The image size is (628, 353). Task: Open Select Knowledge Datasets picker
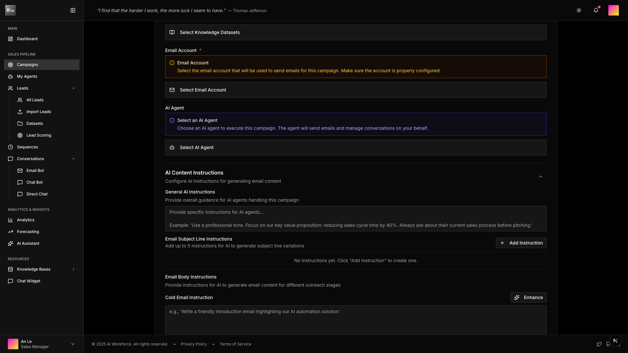(x=356, y=32)
